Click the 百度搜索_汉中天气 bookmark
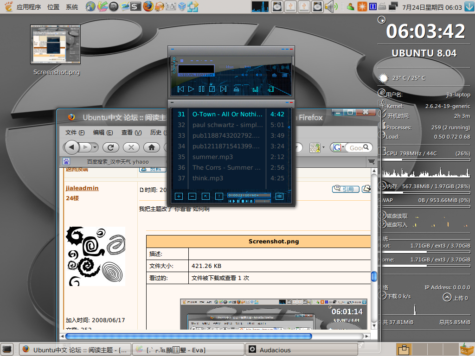The height and width of the screenshot is (356, 475). tap(118, 162)
